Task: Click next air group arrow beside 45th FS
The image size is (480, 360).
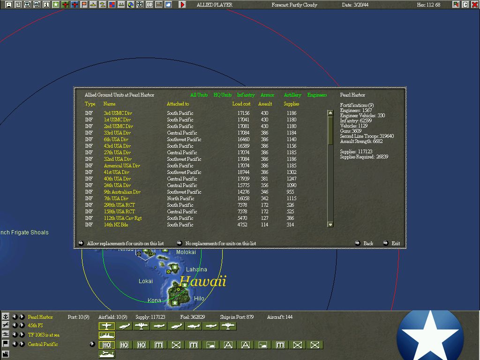Action: [22, 325]
